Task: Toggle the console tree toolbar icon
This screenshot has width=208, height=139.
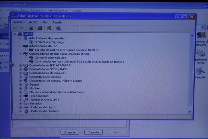Action: (x=31, y=28)
